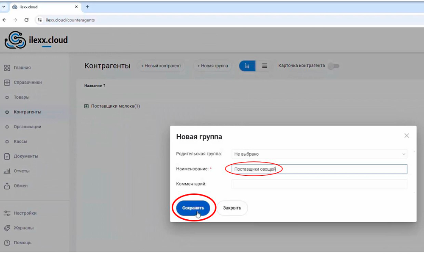Close the Новая группа dialog with the X
The image size is (424, 254).
(407, 136)
